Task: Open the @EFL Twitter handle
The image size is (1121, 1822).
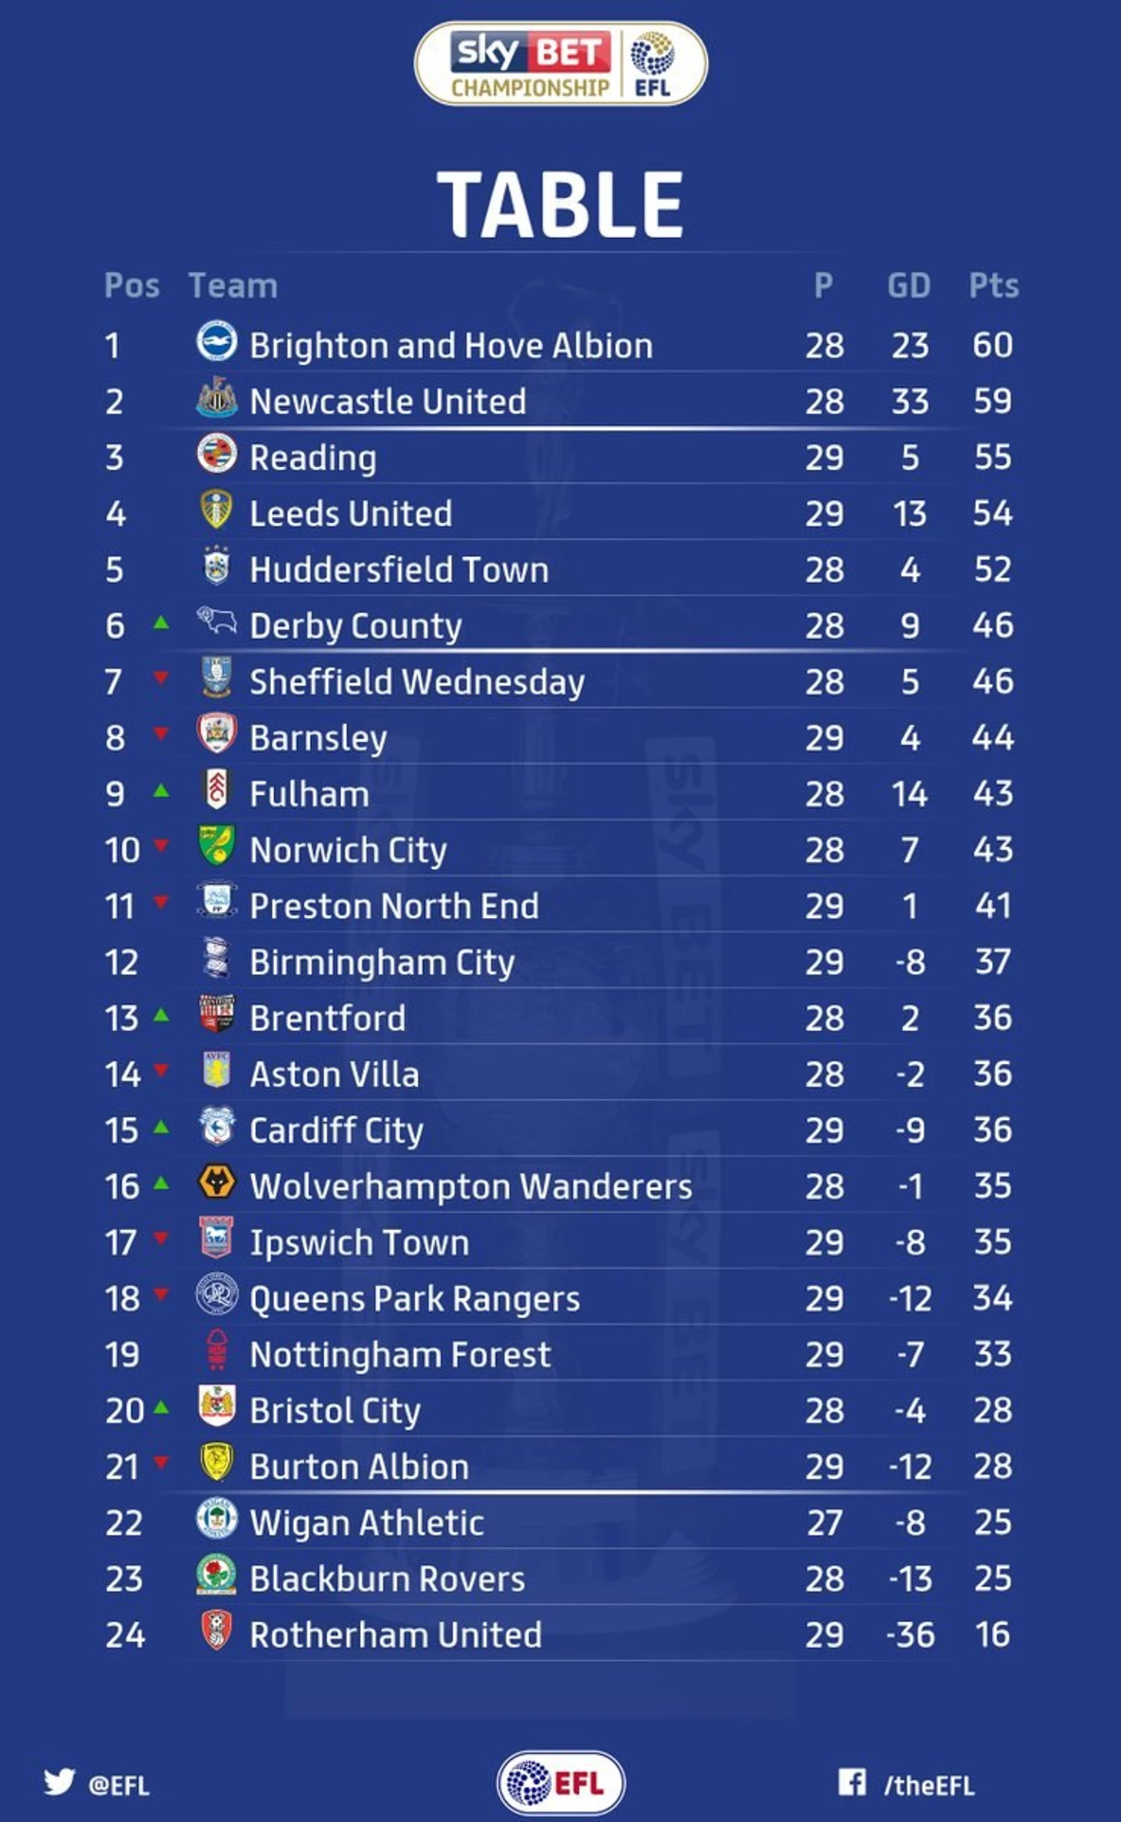Action: tap(119, 1785)
